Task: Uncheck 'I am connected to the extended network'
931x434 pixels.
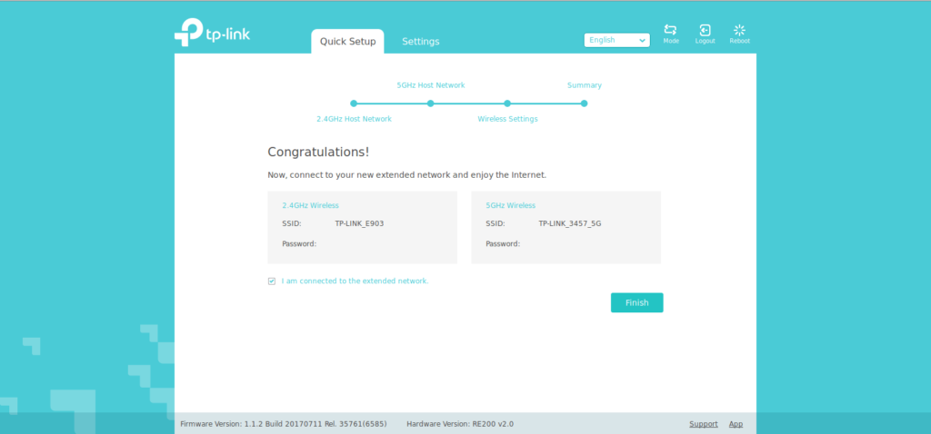Action: click(272, 281)
